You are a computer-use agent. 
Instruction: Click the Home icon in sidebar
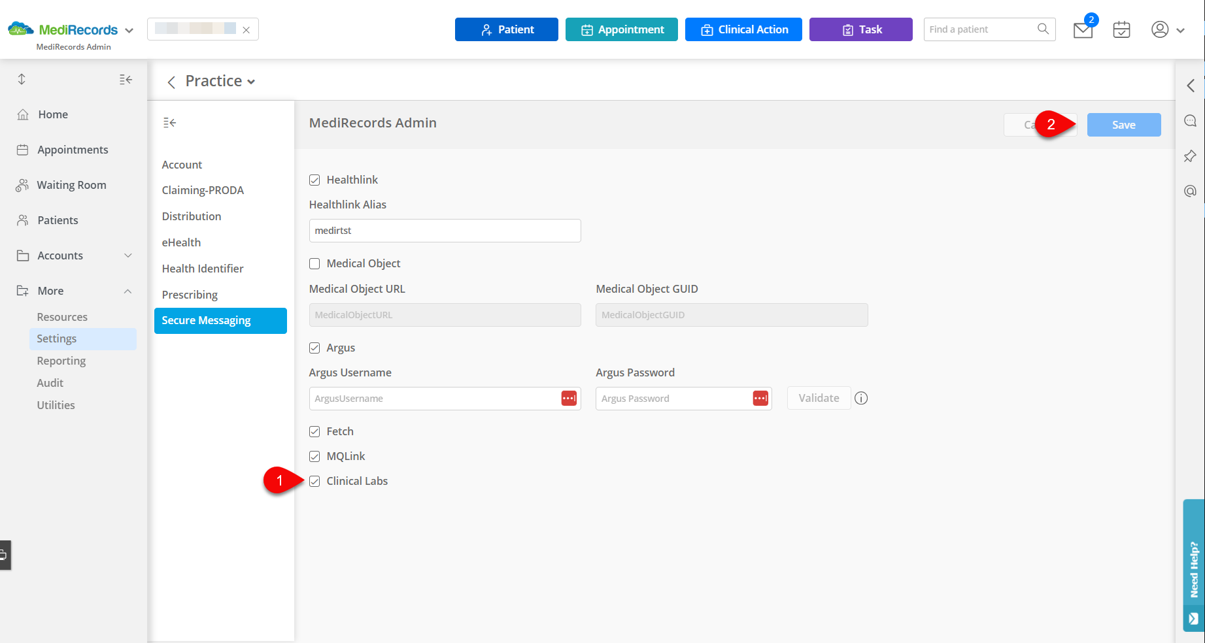[x=23, y=114]
